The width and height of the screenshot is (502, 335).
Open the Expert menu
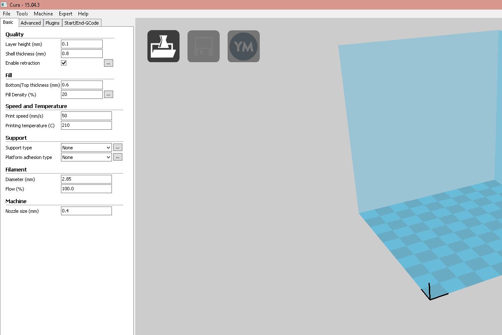point(65,13)
